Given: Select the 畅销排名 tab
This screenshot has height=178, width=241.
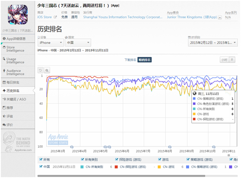Looking at the screenshot, I should pos(145,60).
